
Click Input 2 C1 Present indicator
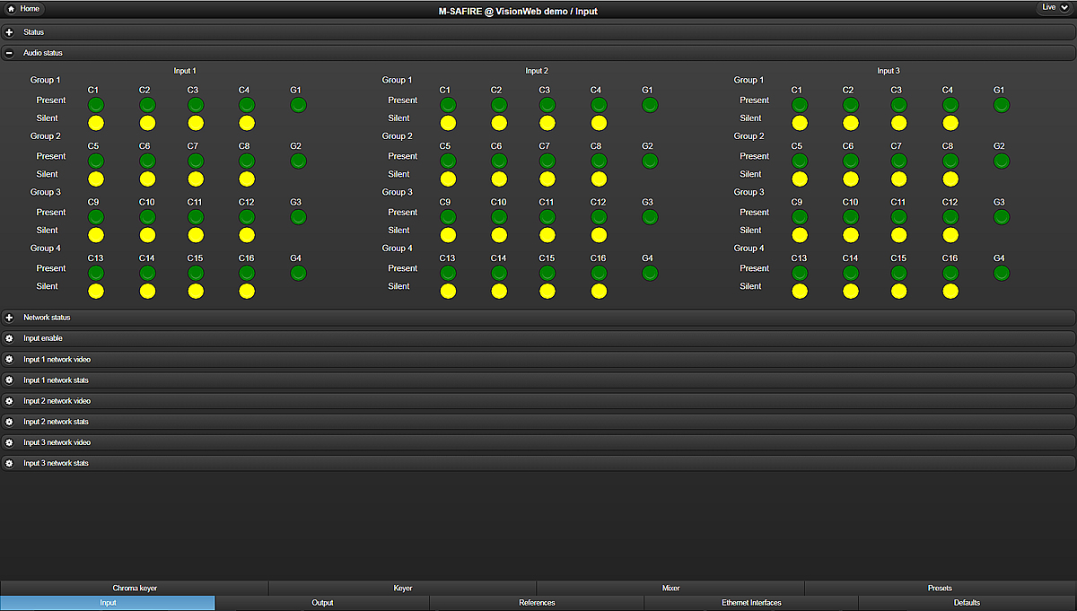pos(448,105)
